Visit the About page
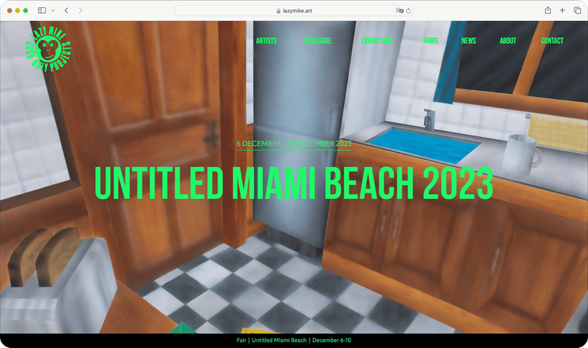This screenshot has height=348, width=588. click(507, 41)
